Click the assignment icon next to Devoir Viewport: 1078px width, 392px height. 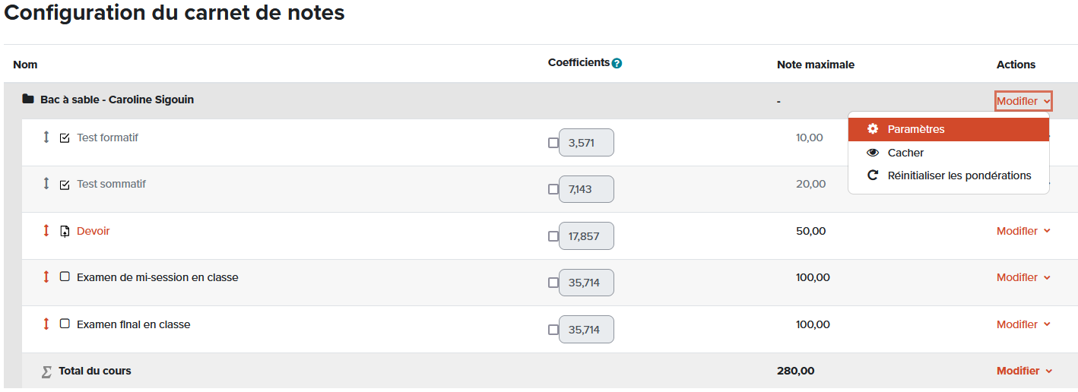click(x=65, y=231)
